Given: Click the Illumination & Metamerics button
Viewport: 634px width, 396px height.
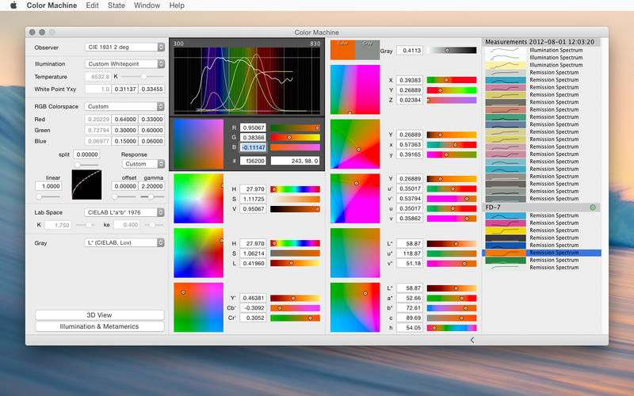Looking at the screenshot, I should coord(100,326).
